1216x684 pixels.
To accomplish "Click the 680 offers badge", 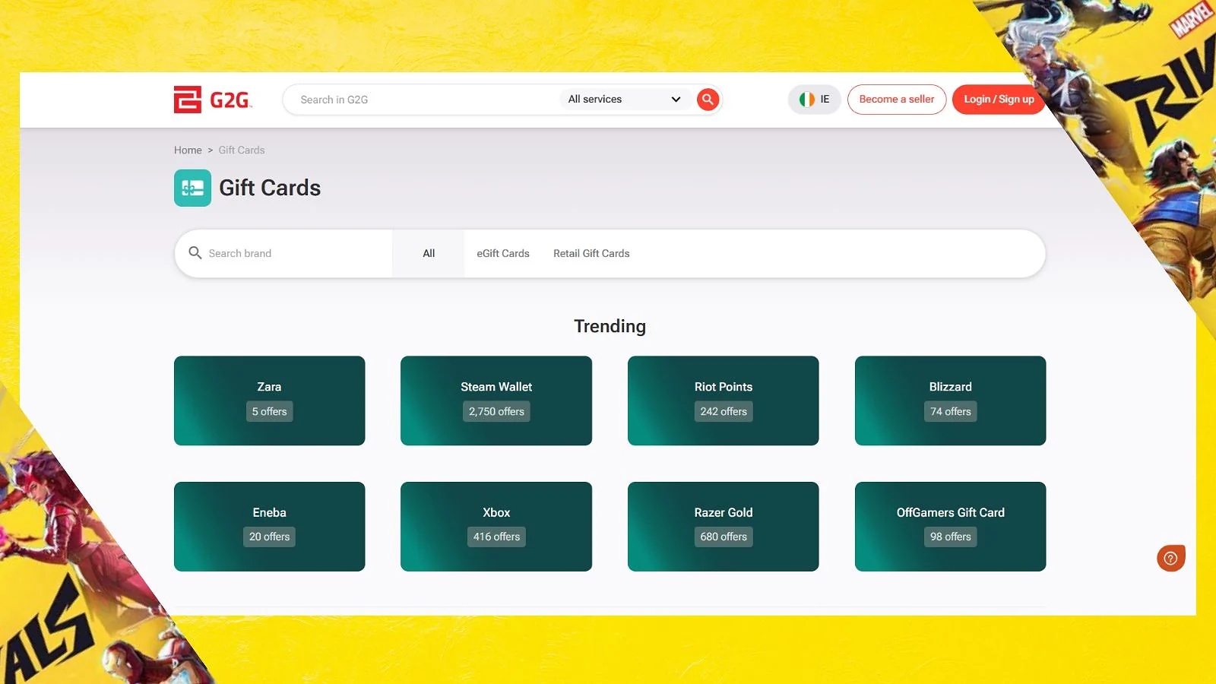I will coord(724,537).
